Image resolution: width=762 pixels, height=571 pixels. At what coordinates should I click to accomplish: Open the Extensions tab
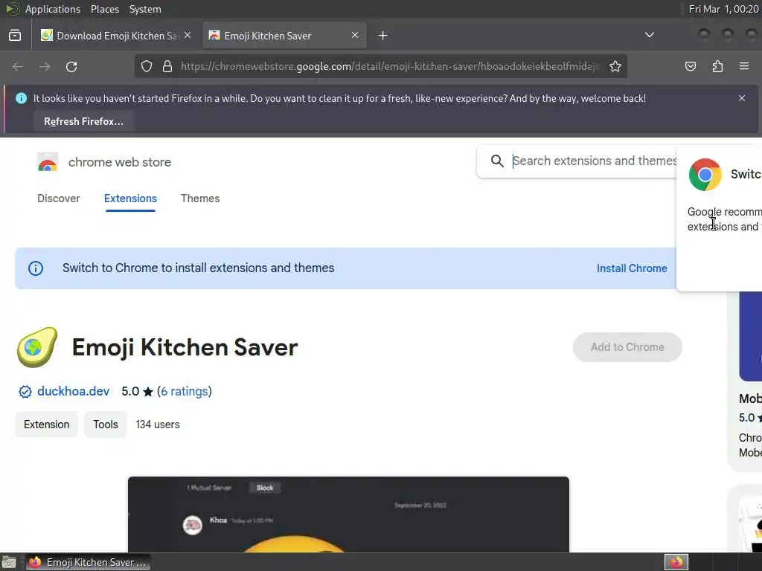pyautogui.click(x=130, y=199)
